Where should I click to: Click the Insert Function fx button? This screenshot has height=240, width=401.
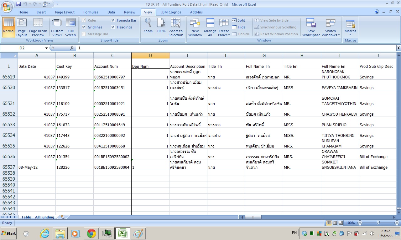coord(72,48)
